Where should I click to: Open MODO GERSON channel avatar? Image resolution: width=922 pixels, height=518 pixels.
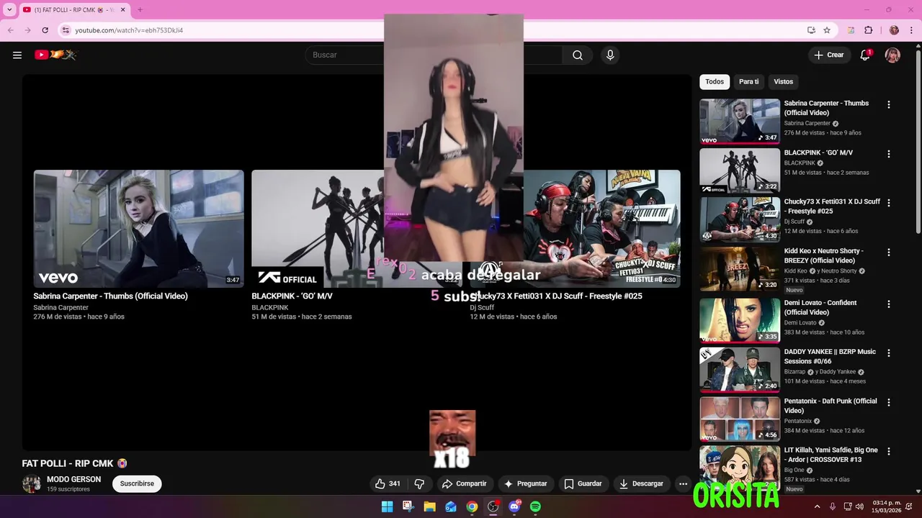(31, 483)
